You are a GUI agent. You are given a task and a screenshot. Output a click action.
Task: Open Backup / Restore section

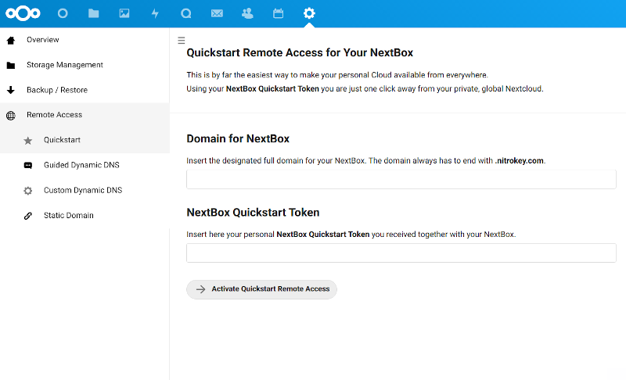(x=85, y=90)
